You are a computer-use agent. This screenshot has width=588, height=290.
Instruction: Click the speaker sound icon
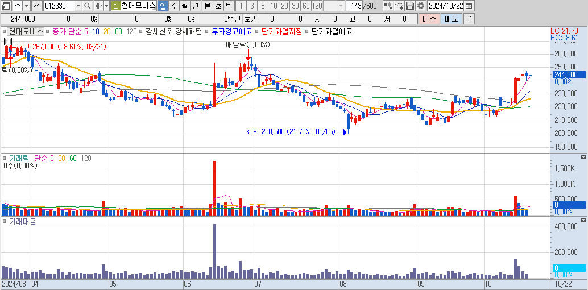[x=98, y=6]
